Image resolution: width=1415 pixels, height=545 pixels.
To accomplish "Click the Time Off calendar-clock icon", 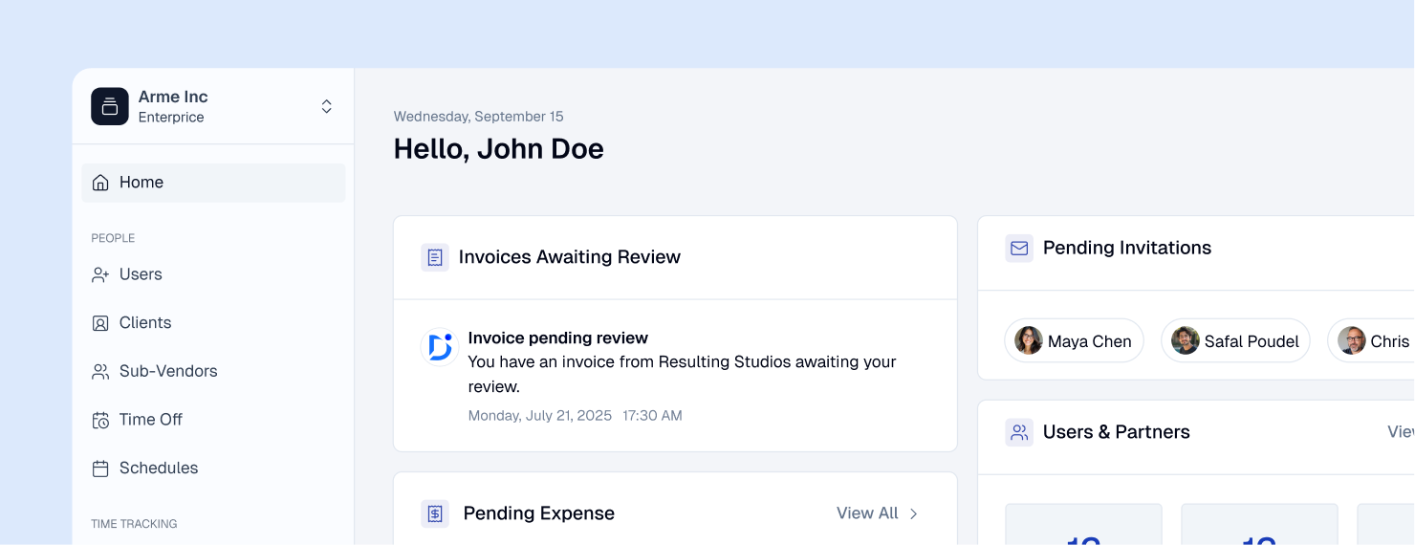I will point(100,420).
